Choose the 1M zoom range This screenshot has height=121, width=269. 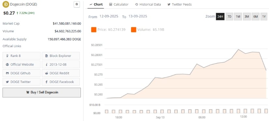click(238, 17)
